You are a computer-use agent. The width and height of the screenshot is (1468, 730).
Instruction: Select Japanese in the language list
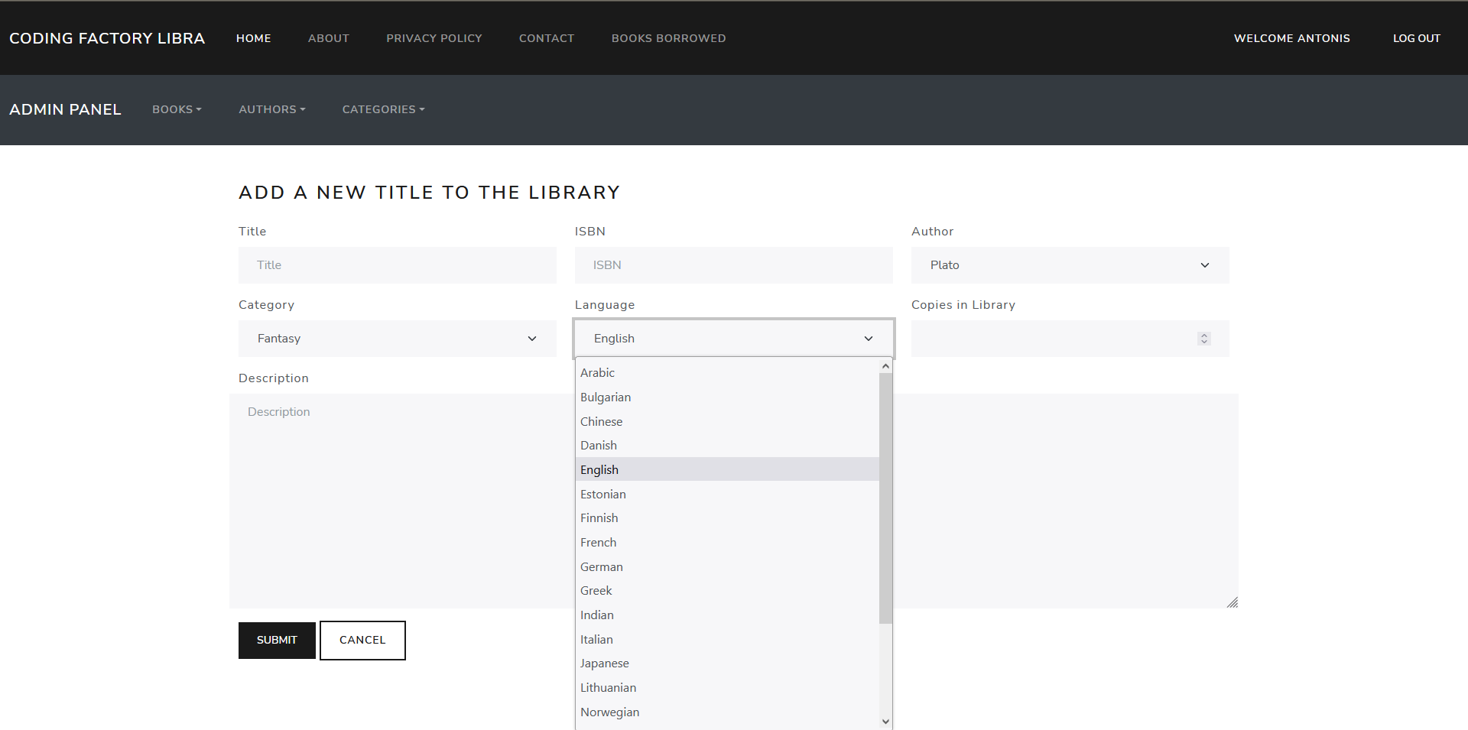605,663
